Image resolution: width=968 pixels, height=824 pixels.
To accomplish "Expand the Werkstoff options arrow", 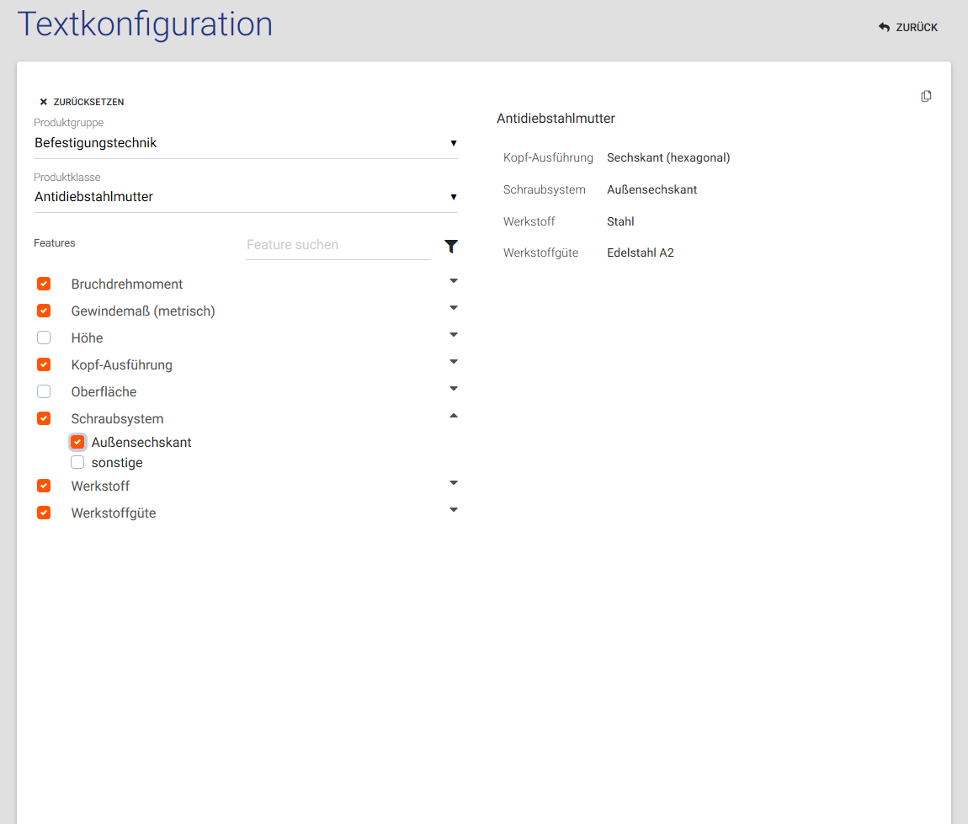I will click(x=454, y=483).
